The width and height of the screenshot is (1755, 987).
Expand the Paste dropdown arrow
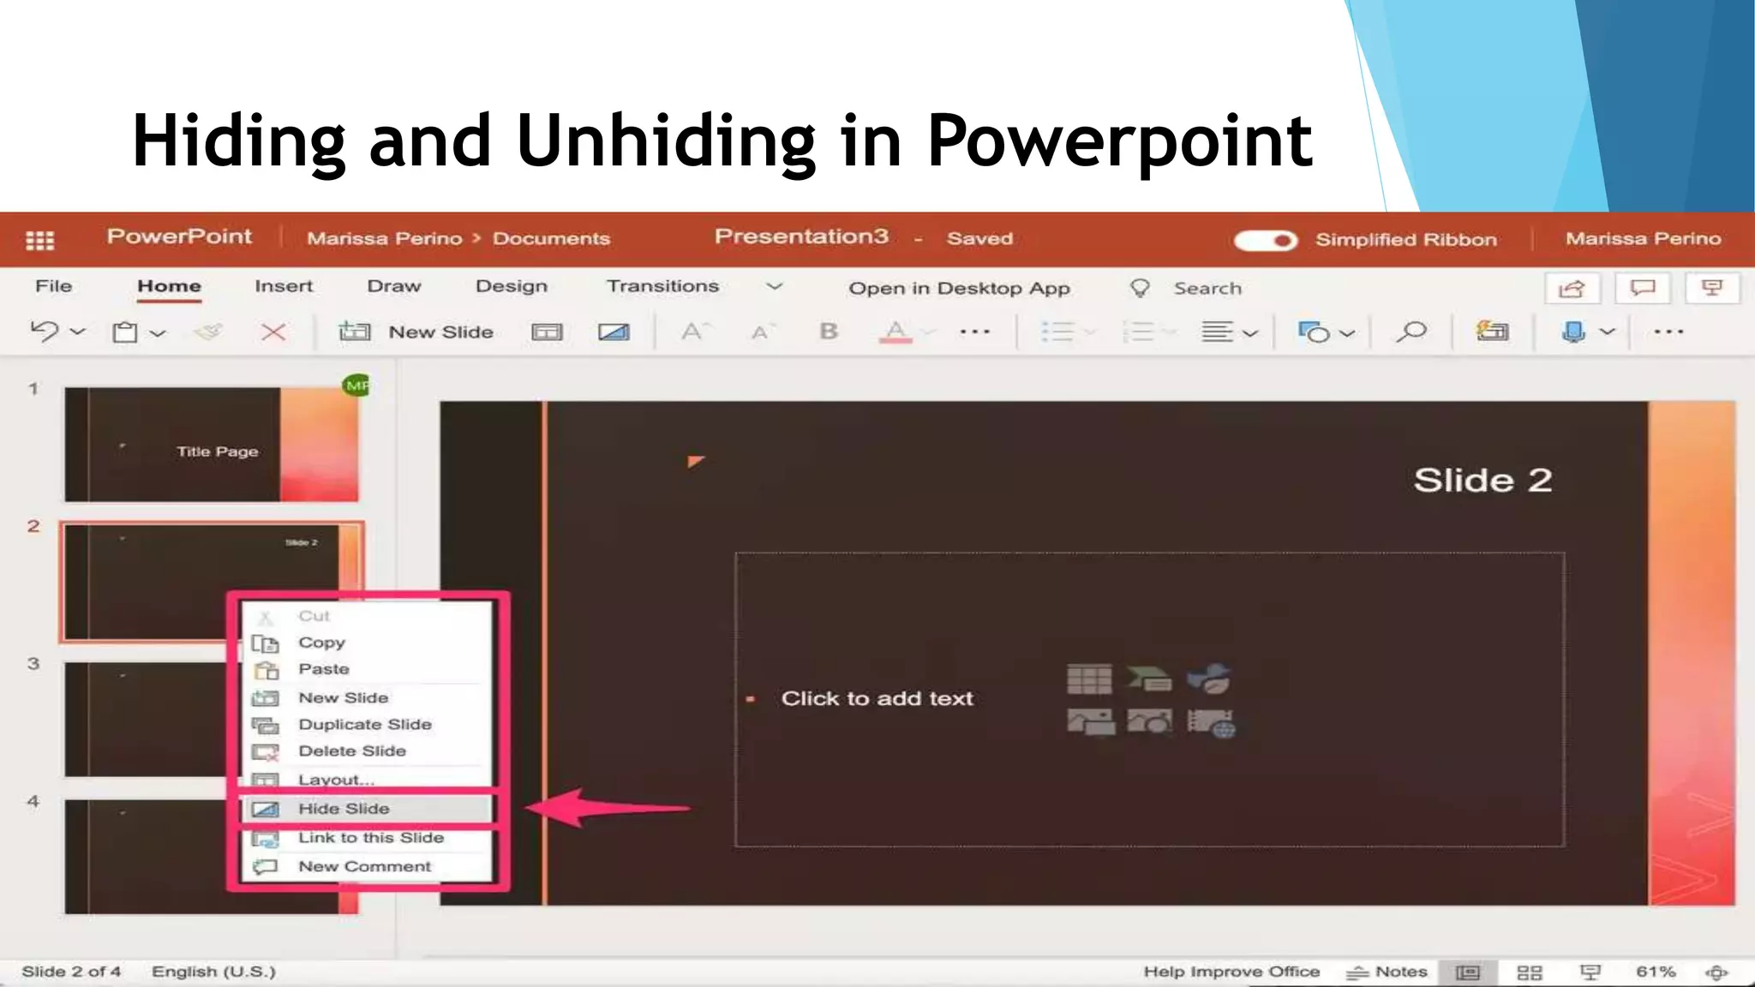tap(158, 332)
